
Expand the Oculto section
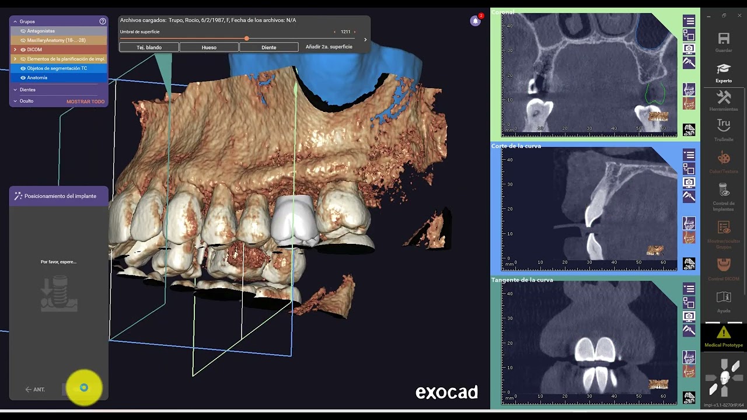coord(15,101)
